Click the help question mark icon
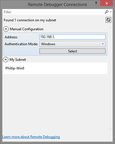 (96, 3)
